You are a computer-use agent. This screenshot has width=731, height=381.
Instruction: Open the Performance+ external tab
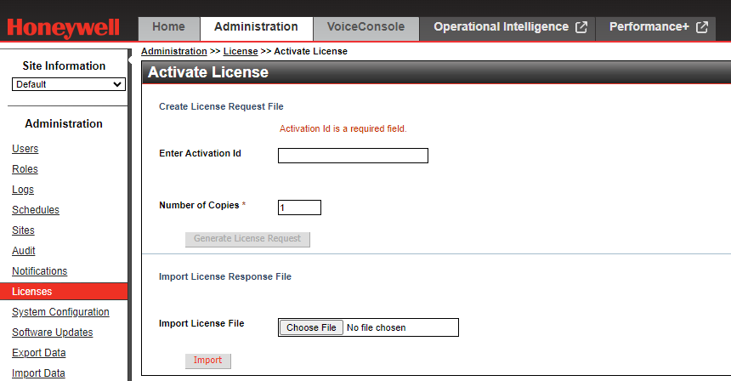click(x=658, y=27)
